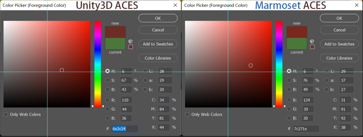This screenshot has height=137, width=363.
Task: Click the out-of-gamut cube icon in Unity3D ACES picker
Action: pyautogui.click(x=131, y=41)
